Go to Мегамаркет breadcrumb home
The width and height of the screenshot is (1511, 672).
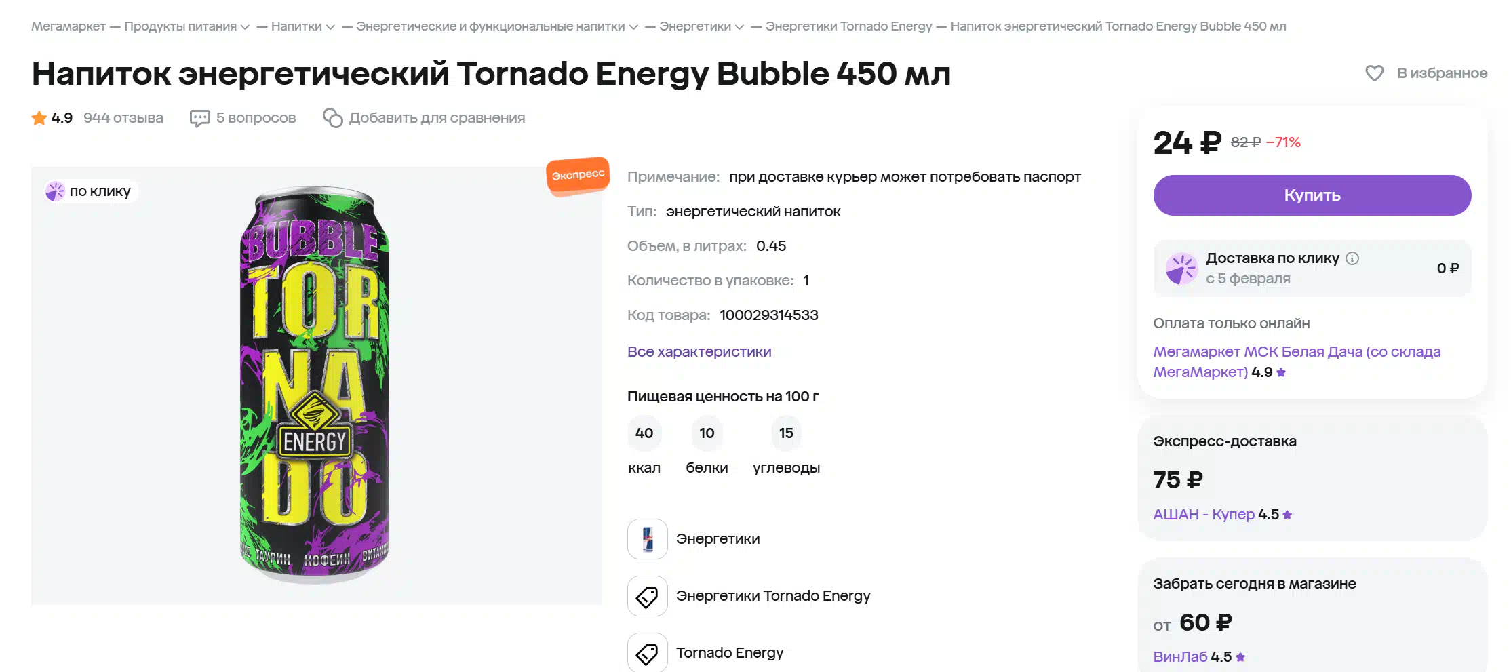point(68,26)
